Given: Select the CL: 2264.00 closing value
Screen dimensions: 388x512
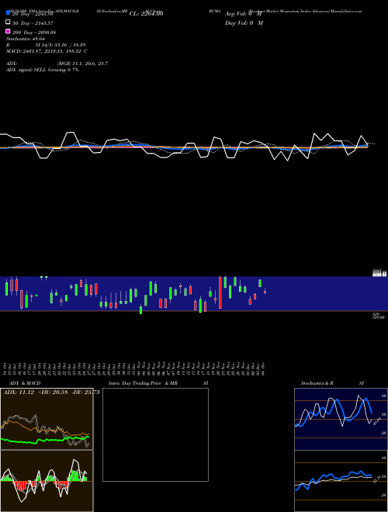Looking at the screenshot, I should (x=146, y=14).
